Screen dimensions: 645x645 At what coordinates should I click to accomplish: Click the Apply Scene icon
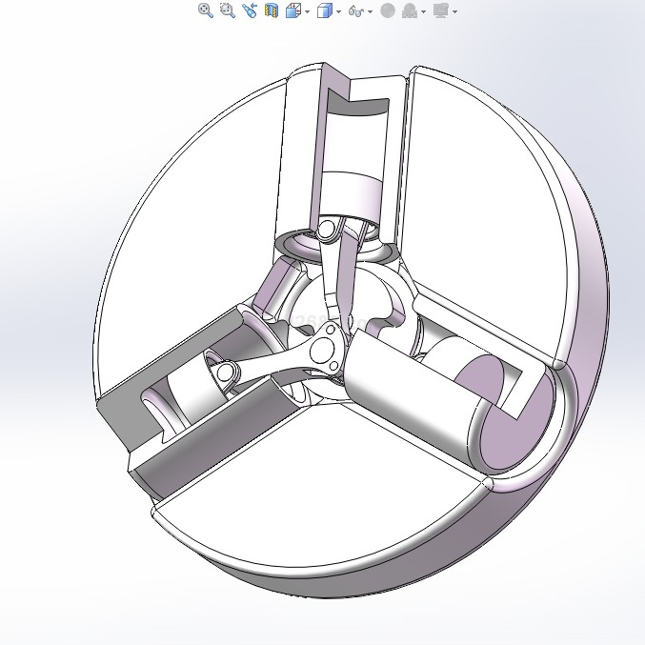click(410, 10)
